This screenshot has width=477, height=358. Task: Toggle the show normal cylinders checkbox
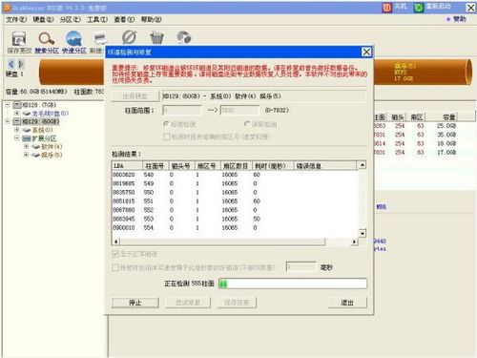click(x=115, y=254)
